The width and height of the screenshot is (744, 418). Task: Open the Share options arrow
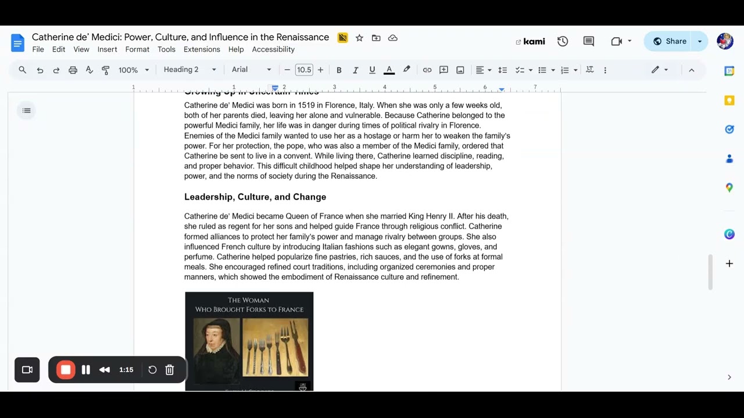tap(700, 41)
